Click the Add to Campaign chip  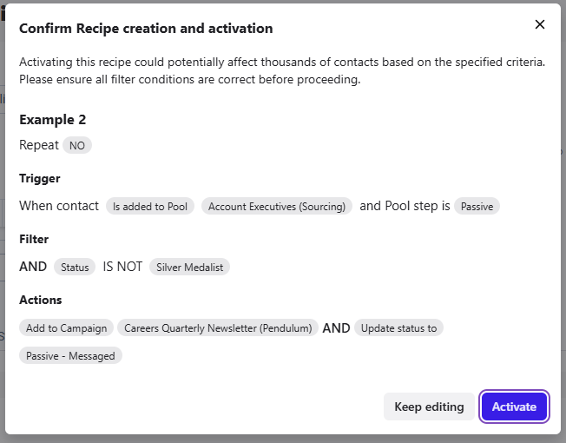pos(66,327)
